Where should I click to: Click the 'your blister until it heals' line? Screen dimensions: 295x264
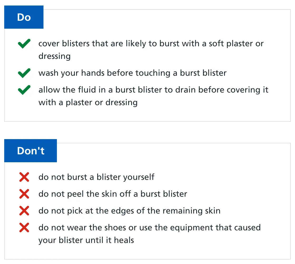86,240
